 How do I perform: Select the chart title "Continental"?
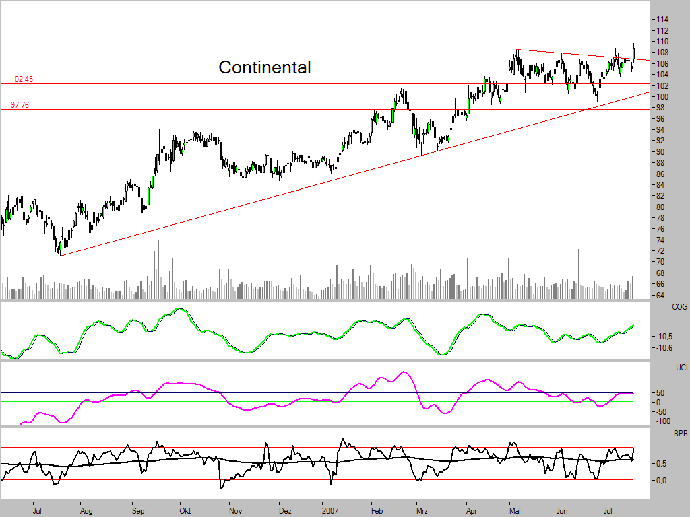click(264, 67)
